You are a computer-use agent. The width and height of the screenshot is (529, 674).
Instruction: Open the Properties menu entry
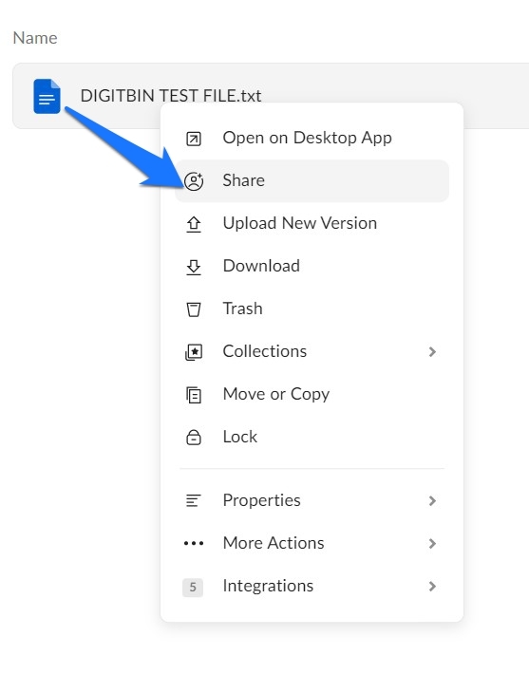pos(312,500)
